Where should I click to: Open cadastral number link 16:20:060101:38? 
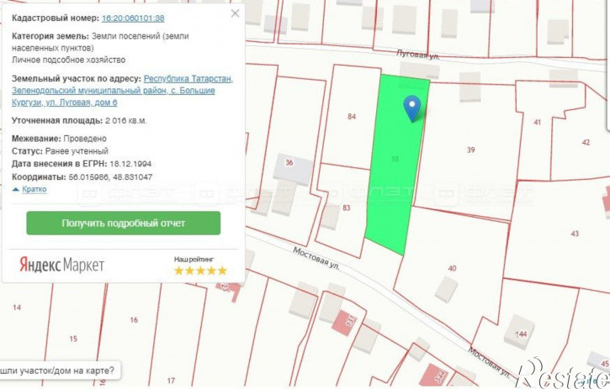click(133, 18)
